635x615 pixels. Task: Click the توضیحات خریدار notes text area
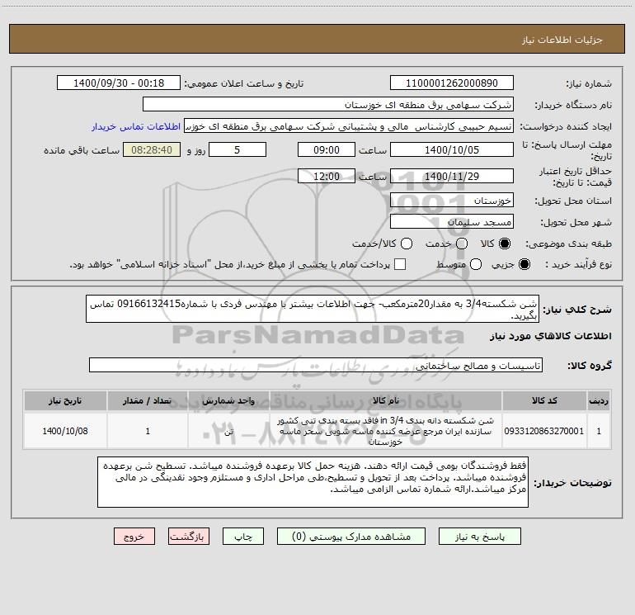(x=313, y=482)
